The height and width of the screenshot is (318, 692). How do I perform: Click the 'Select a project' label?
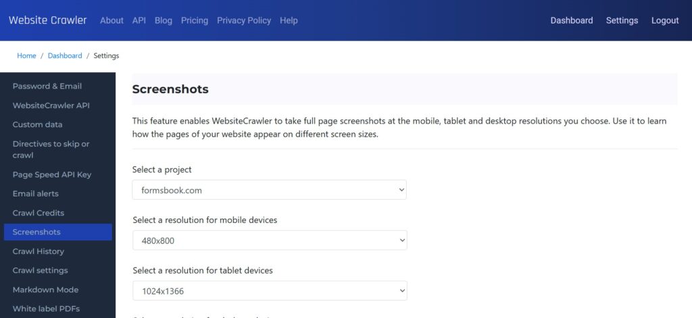[162, 169]
